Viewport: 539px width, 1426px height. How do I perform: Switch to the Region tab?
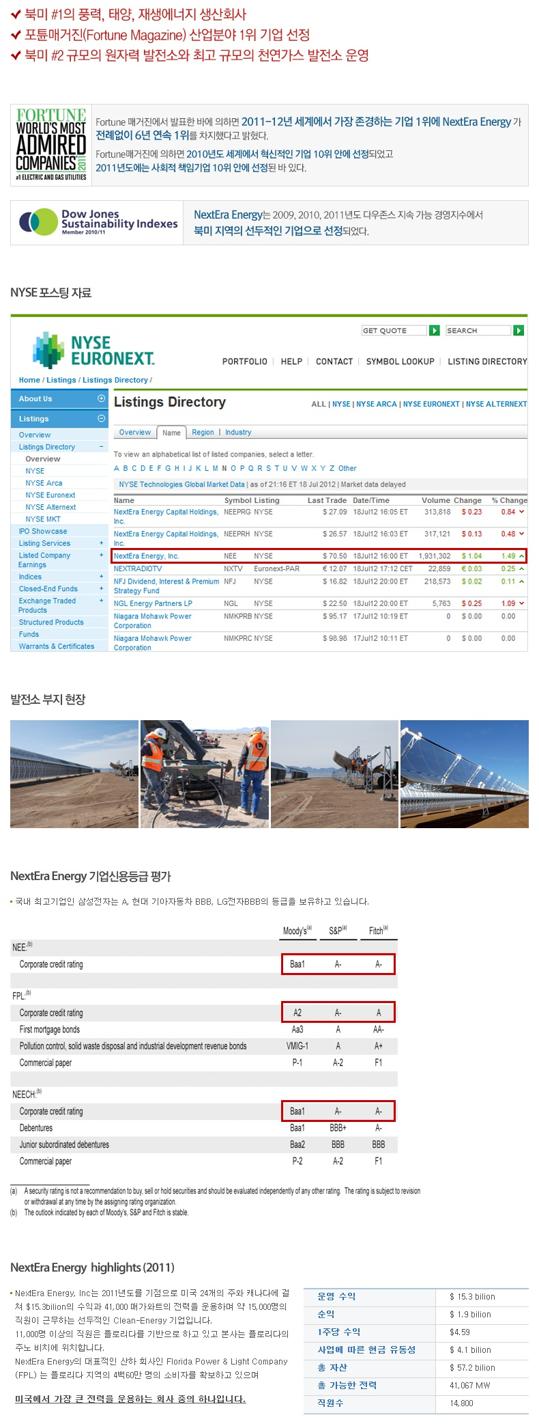coord(203,433)
